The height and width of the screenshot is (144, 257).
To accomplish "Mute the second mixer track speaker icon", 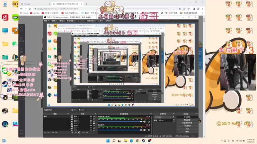I will coord(145,130).
